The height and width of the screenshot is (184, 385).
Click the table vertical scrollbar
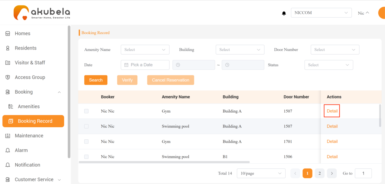click(380, 115)
